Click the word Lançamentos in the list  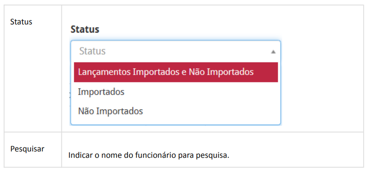click(104, 72)
